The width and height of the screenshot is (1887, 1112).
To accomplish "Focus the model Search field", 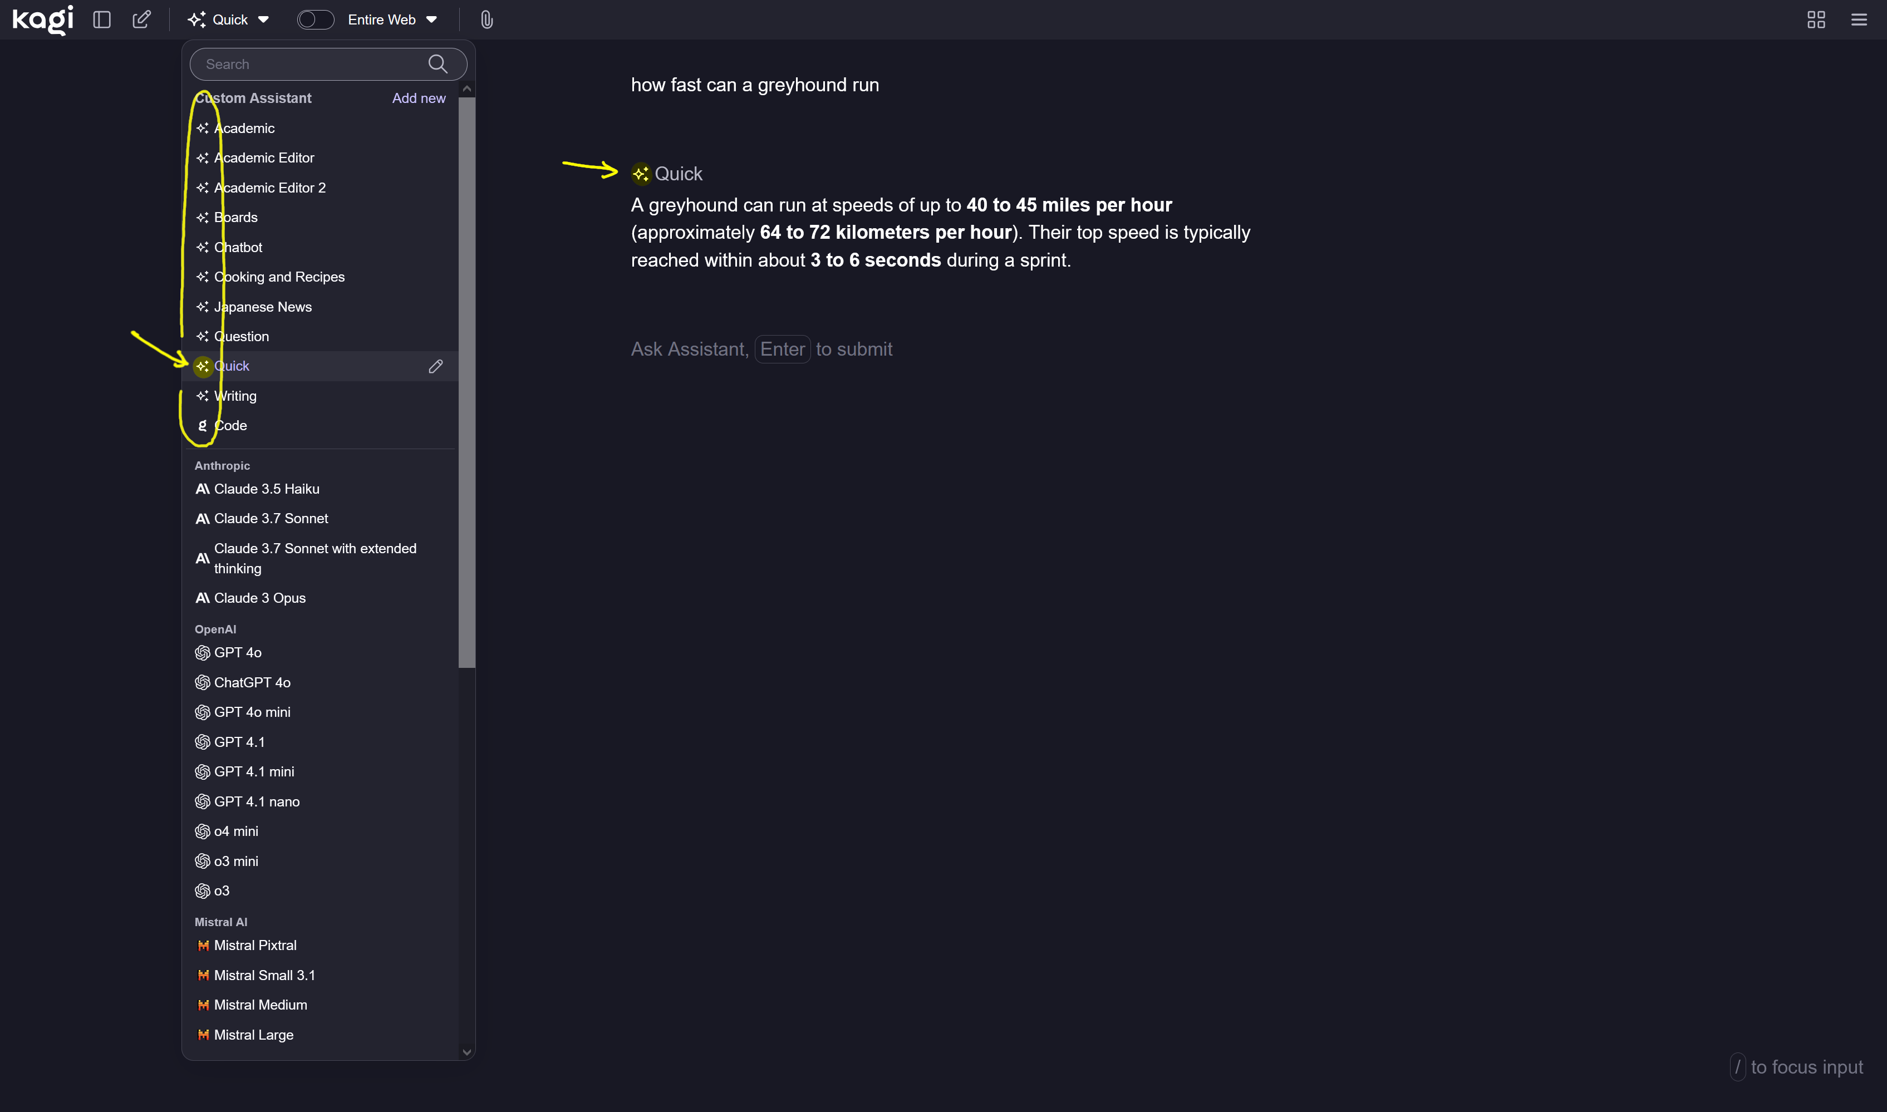I will pos(311,65).
